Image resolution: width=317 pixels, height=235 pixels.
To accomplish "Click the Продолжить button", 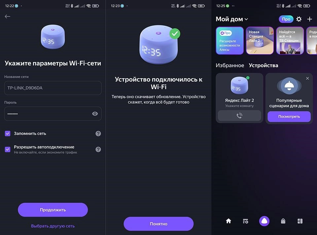I will tap(53, 210).
